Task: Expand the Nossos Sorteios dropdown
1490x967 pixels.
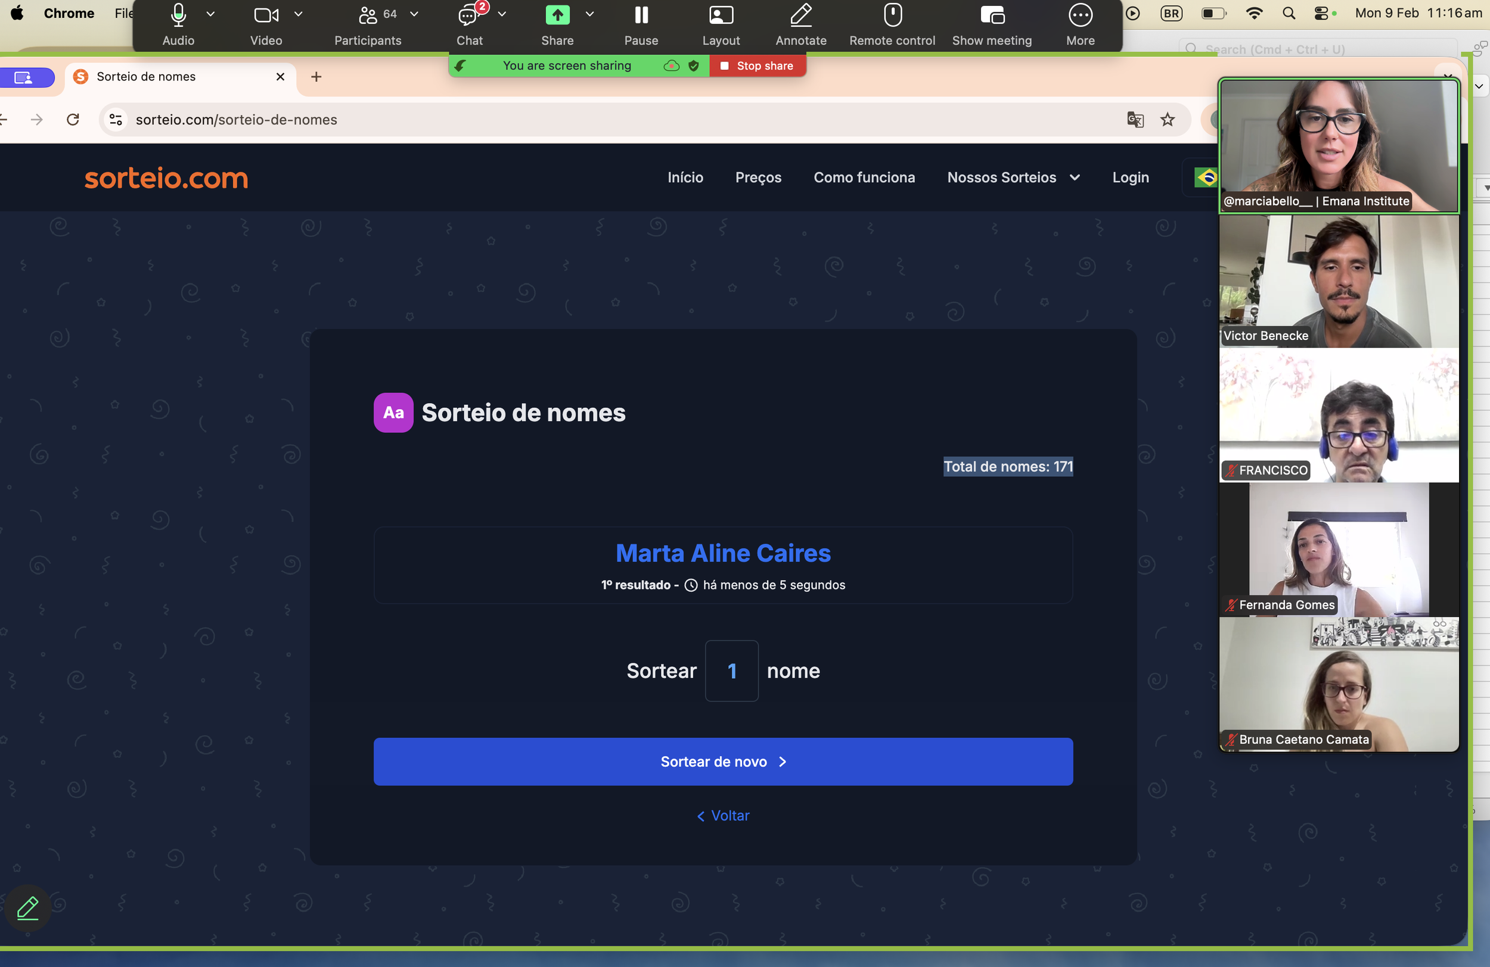Action: 1013,177
